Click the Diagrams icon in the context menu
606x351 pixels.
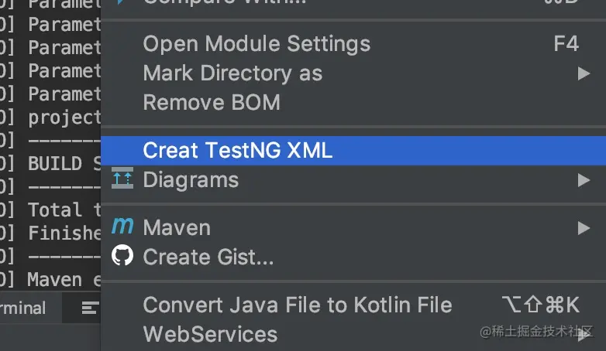[x=122, y=178]
